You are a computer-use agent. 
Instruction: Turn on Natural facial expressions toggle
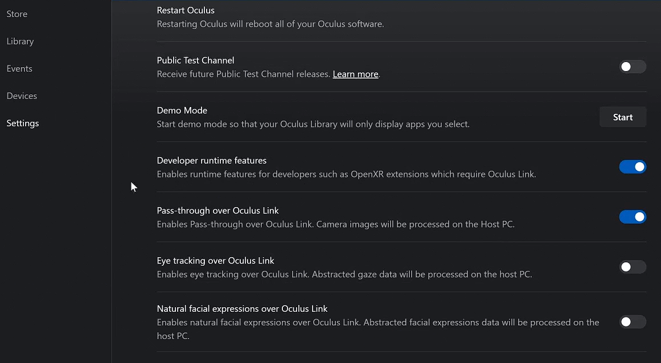pyautogui.click(x=633, y=322)
